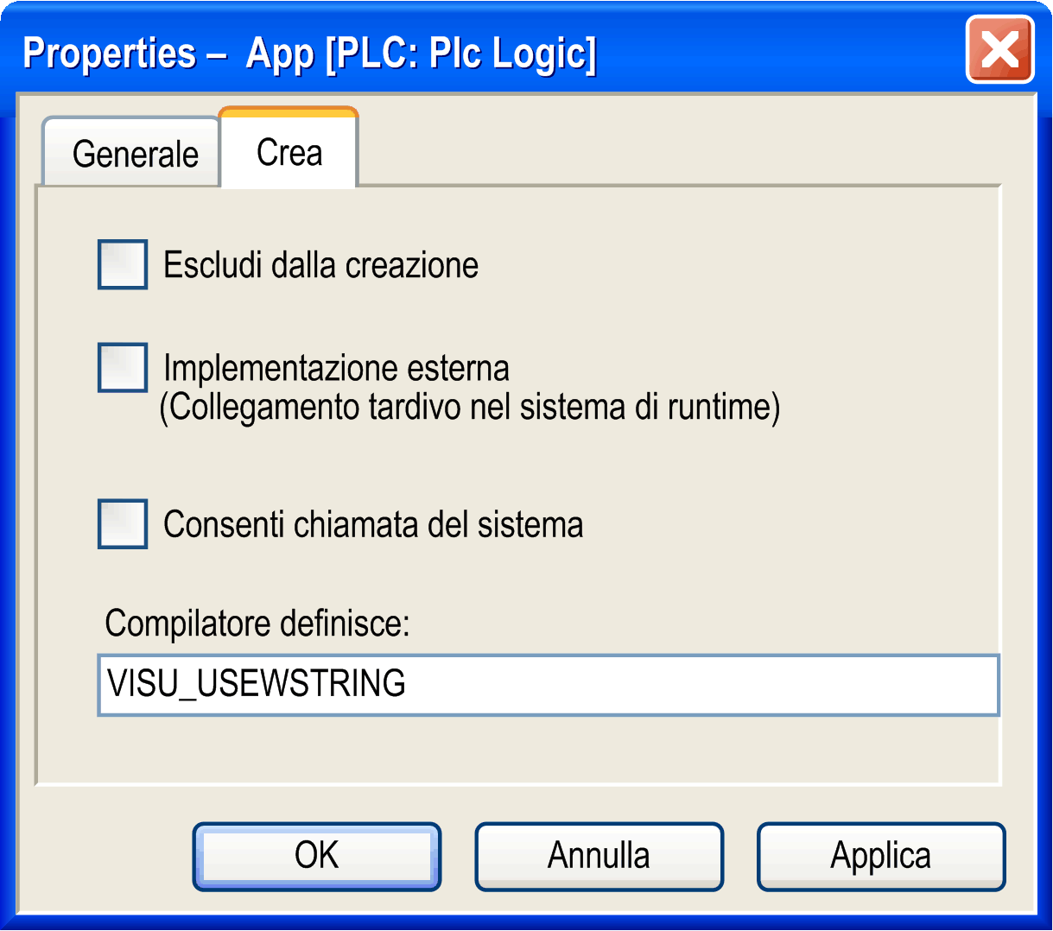The height and width of the screenshot is (931, 1053).
Task: Select the Crea tab
Action: click(289, 153)
